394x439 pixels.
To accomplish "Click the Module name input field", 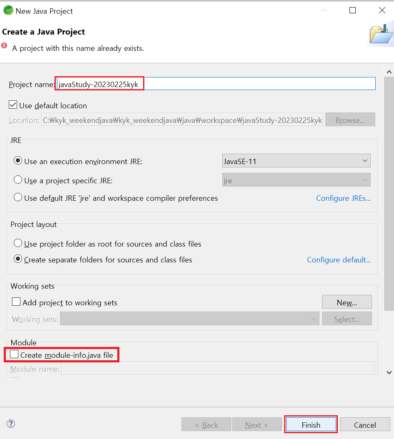I will [218, 368].
